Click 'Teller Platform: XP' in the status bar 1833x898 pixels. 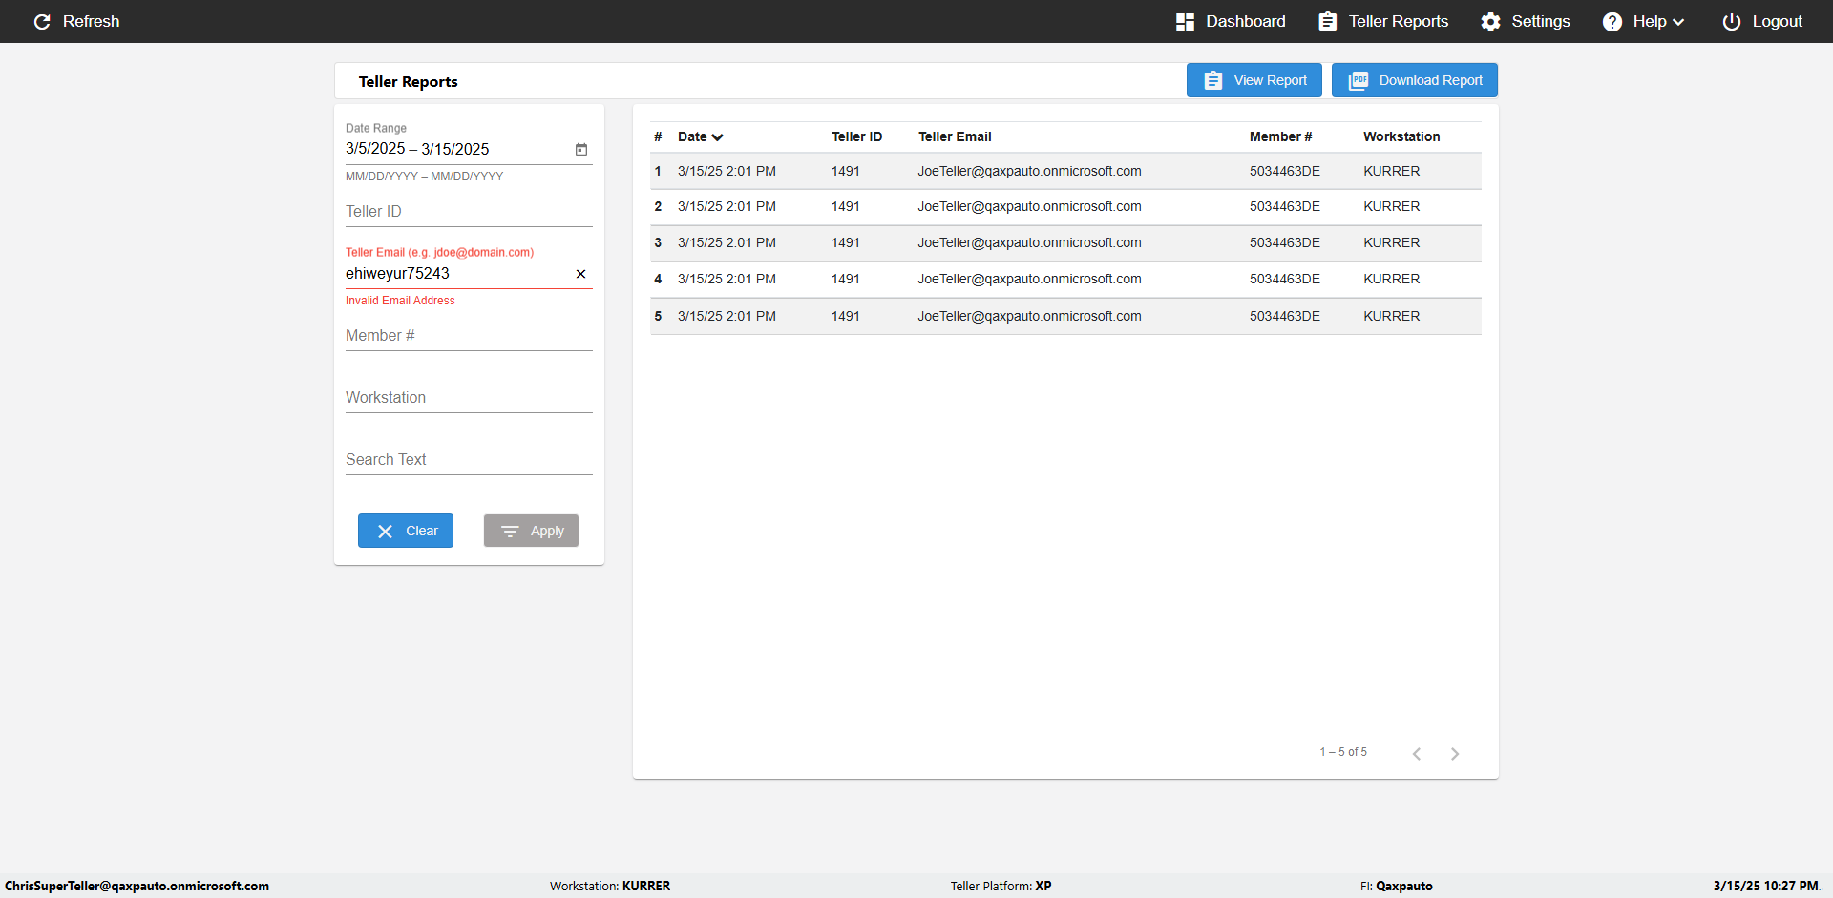(1001, 886)
